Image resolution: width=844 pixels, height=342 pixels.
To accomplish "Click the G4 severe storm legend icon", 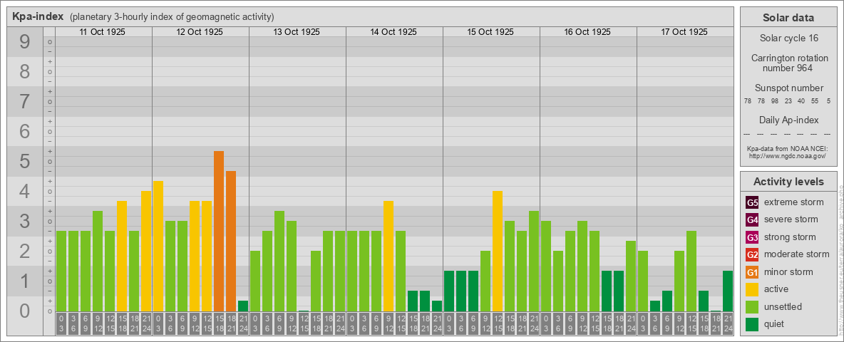I will point(752,220).
